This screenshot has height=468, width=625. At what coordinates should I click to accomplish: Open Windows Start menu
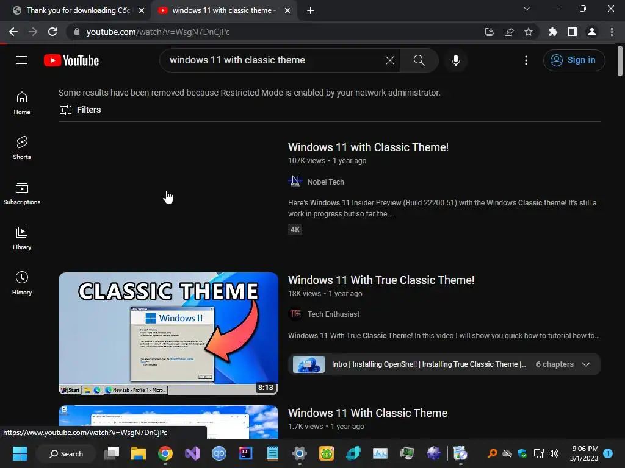[x=20, y=453]
